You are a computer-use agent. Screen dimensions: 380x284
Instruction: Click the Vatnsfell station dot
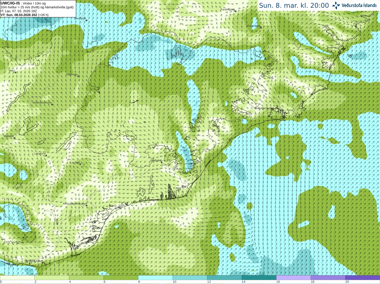tap(14, 138)
